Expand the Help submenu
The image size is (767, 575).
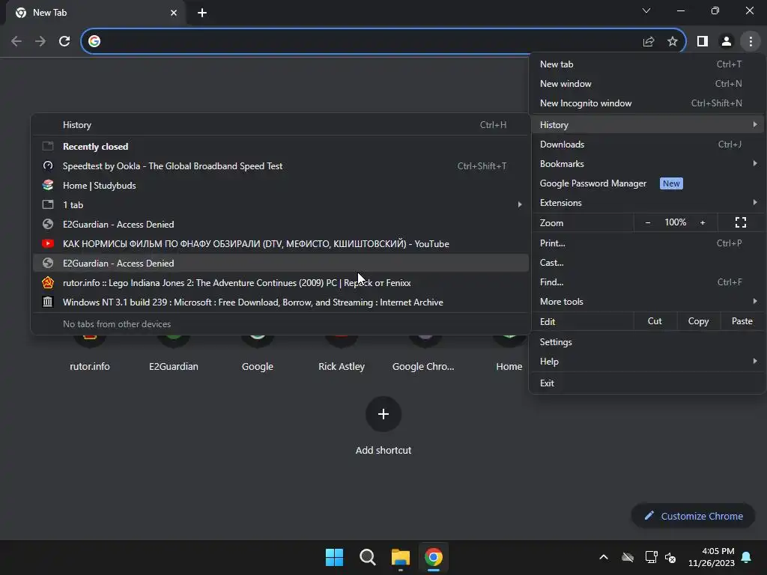click(647, 362)
